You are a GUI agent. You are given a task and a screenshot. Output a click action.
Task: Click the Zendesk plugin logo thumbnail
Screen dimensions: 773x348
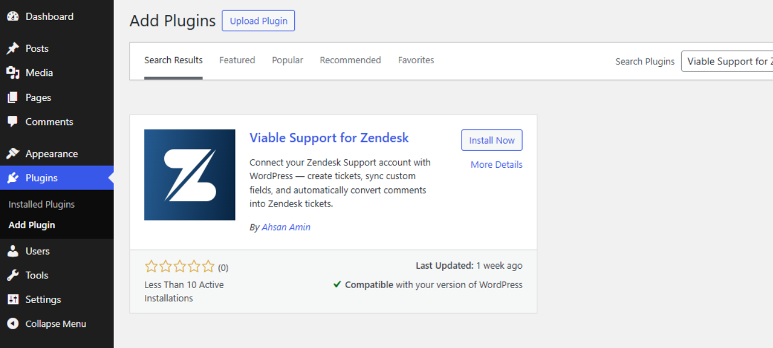tap(189, 175)
